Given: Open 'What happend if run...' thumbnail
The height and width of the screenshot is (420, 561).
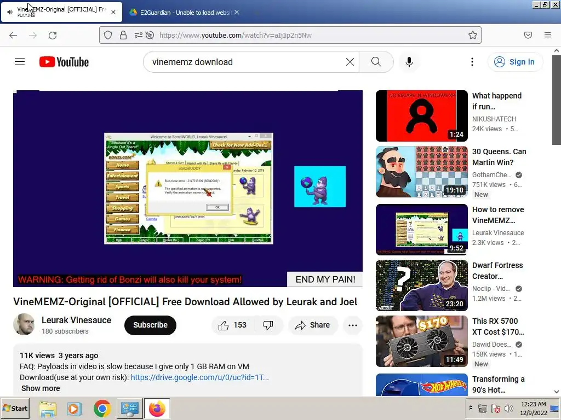Looking at the screenshot, I should 422,116.
